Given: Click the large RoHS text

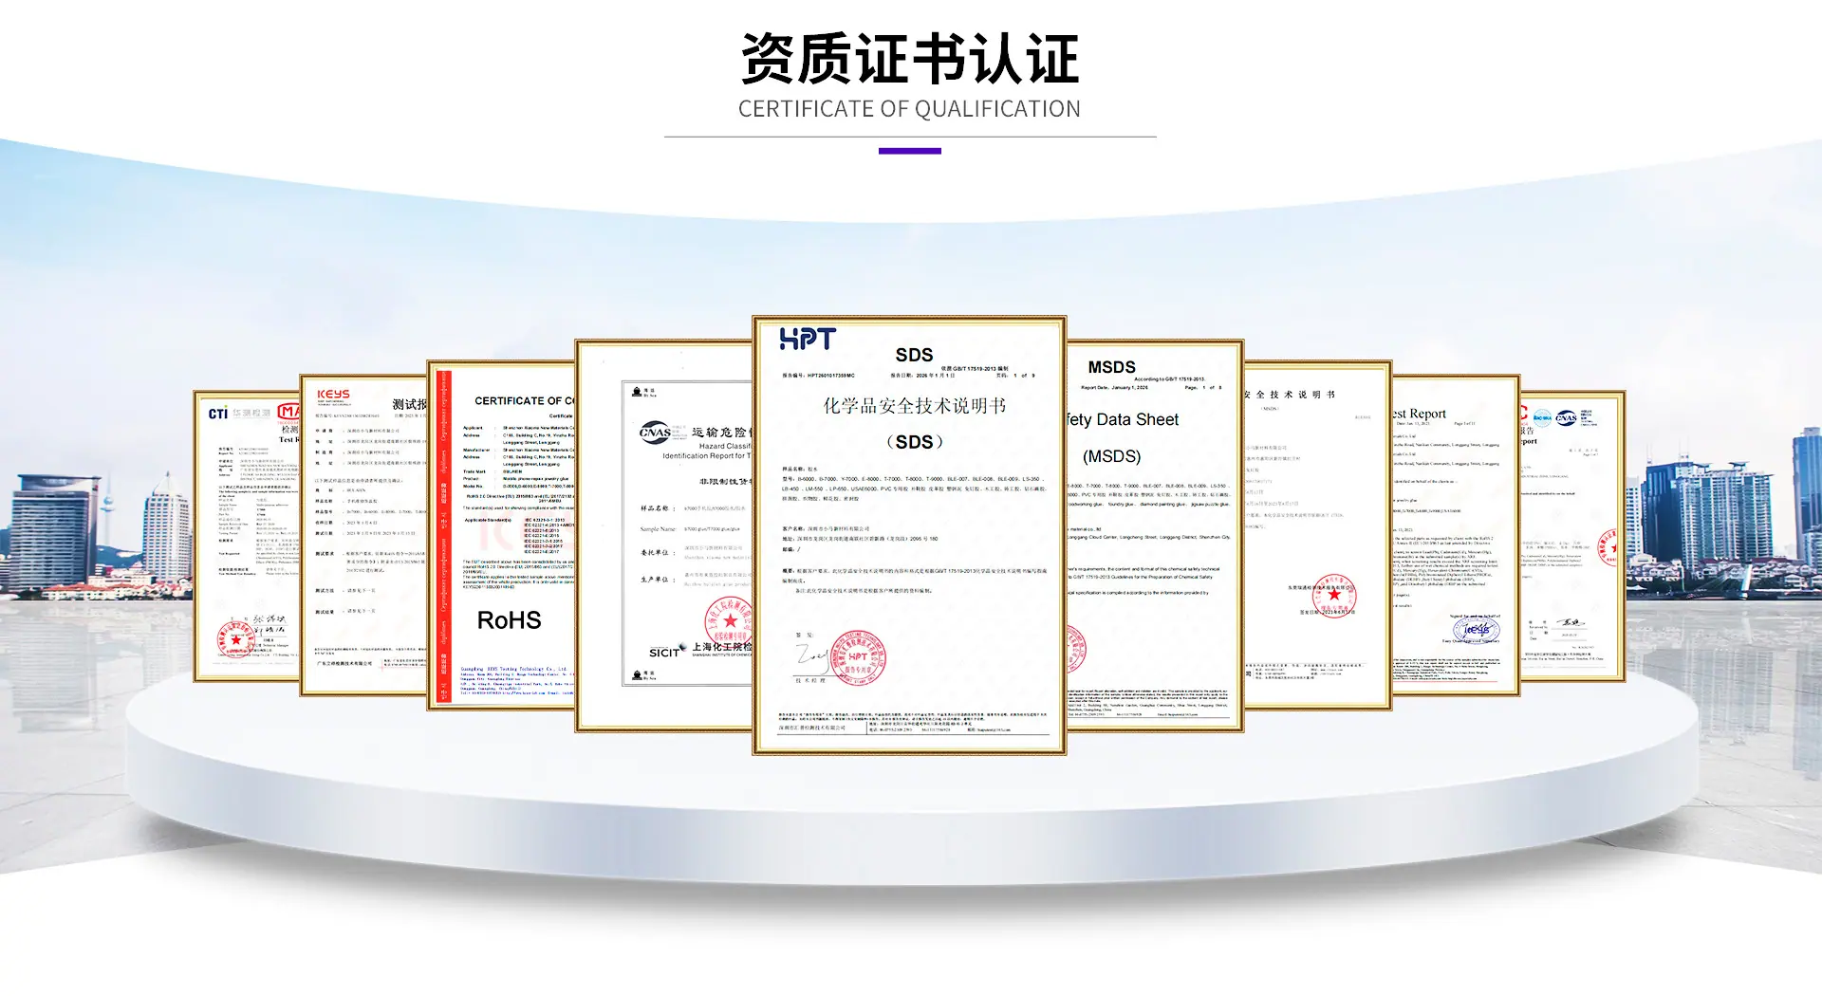Looking at the screenshot, I should pyautogui.click(x=509, y=620).
